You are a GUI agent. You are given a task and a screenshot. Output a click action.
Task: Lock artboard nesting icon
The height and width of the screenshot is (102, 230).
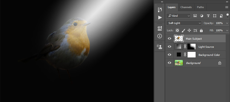click(195, 30)
